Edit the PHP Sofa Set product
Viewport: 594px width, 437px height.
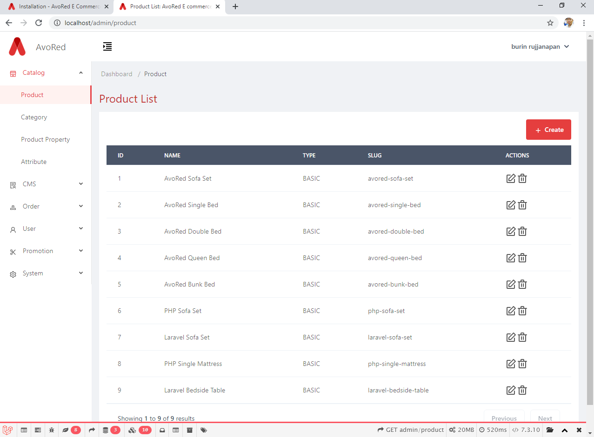(x=510, y=311)
